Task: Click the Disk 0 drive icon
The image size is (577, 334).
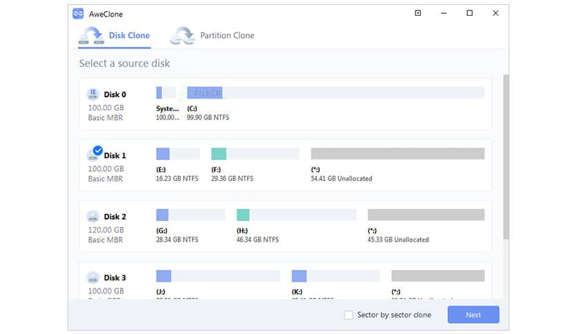Action: [92, 94]
